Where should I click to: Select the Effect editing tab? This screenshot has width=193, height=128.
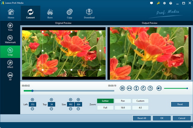click(x=10, y=64)
